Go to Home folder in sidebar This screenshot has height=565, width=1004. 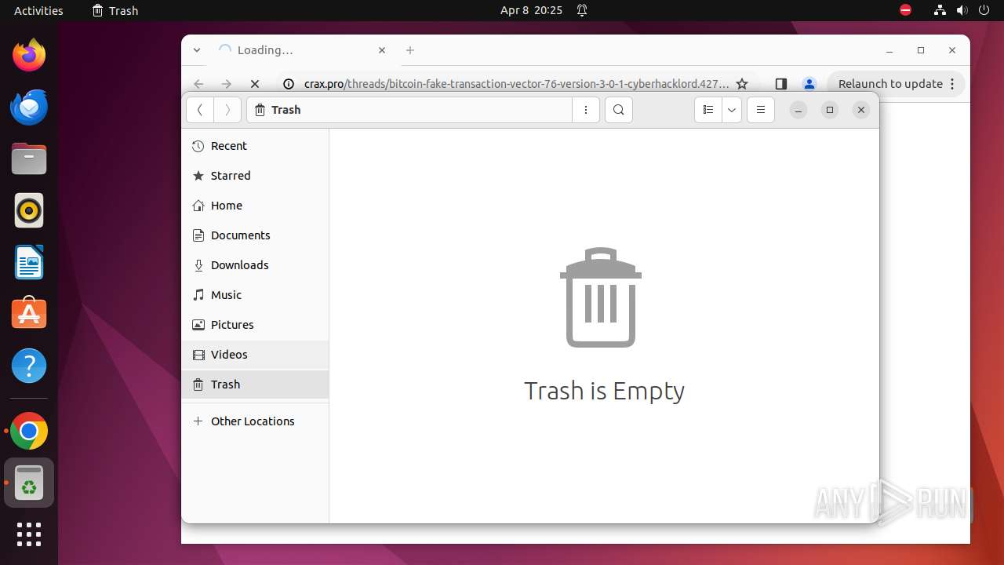pos(255,206)
